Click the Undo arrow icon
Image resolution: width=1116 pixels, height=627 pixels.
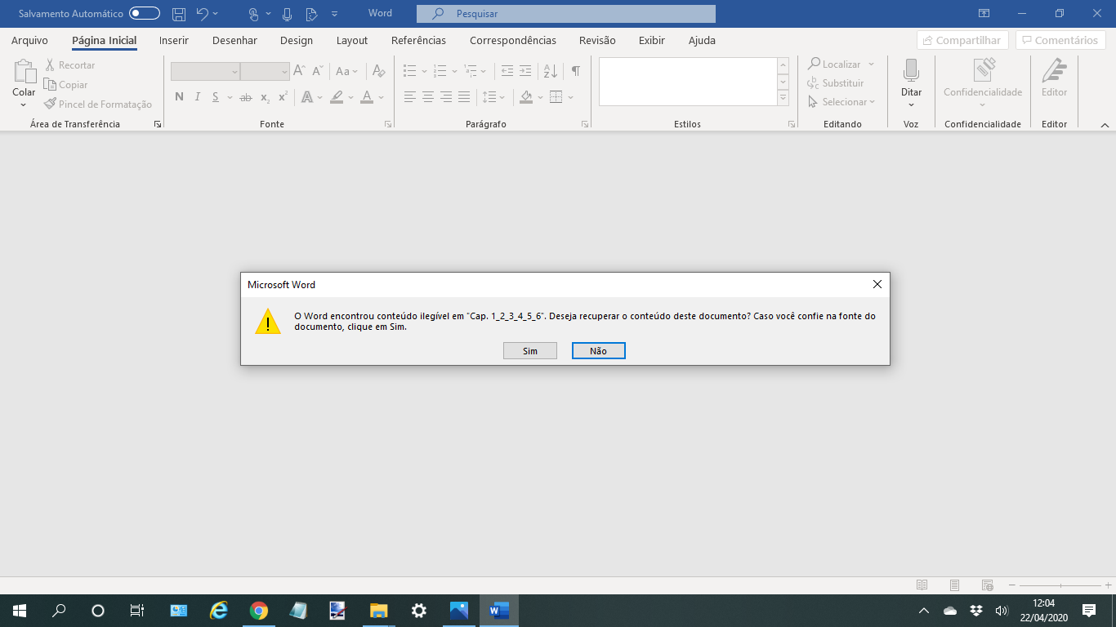point(203,14)
